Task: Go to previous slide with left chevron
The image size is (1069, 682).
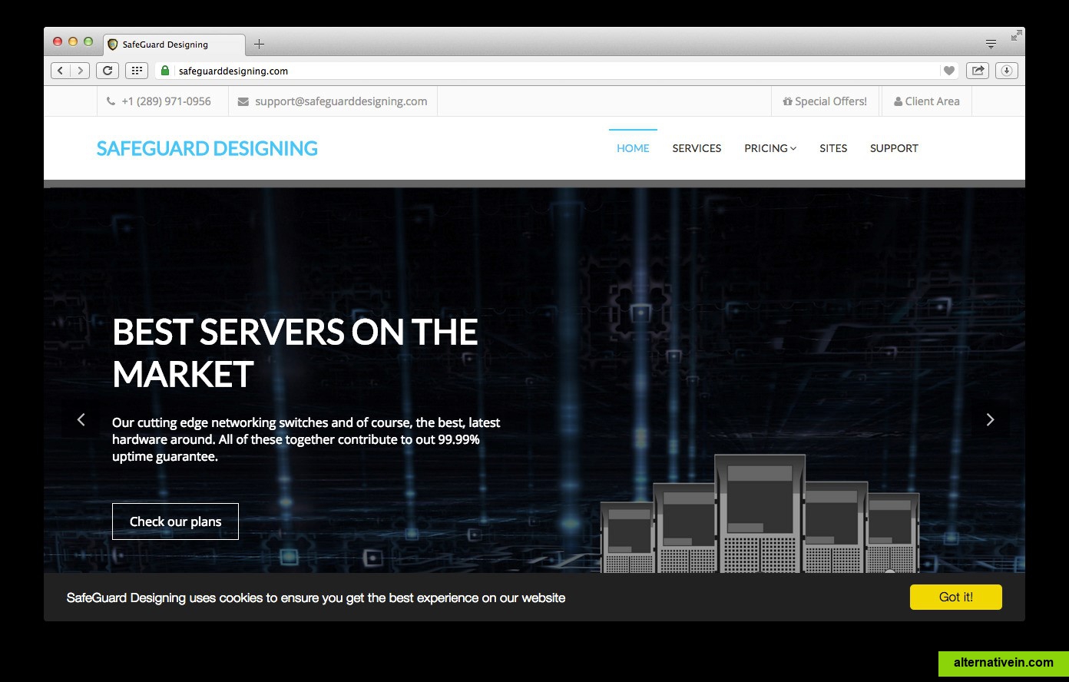Action: pos(81,419)
